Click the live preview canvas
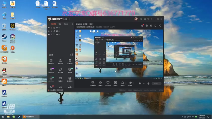This screenshot has height=119, width=212. [119, 54]
